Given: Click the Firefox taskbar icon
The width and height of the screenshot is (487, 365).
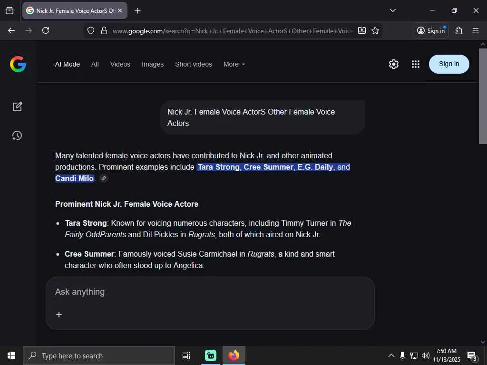Looking at the screenshot, I should [234, 355].
